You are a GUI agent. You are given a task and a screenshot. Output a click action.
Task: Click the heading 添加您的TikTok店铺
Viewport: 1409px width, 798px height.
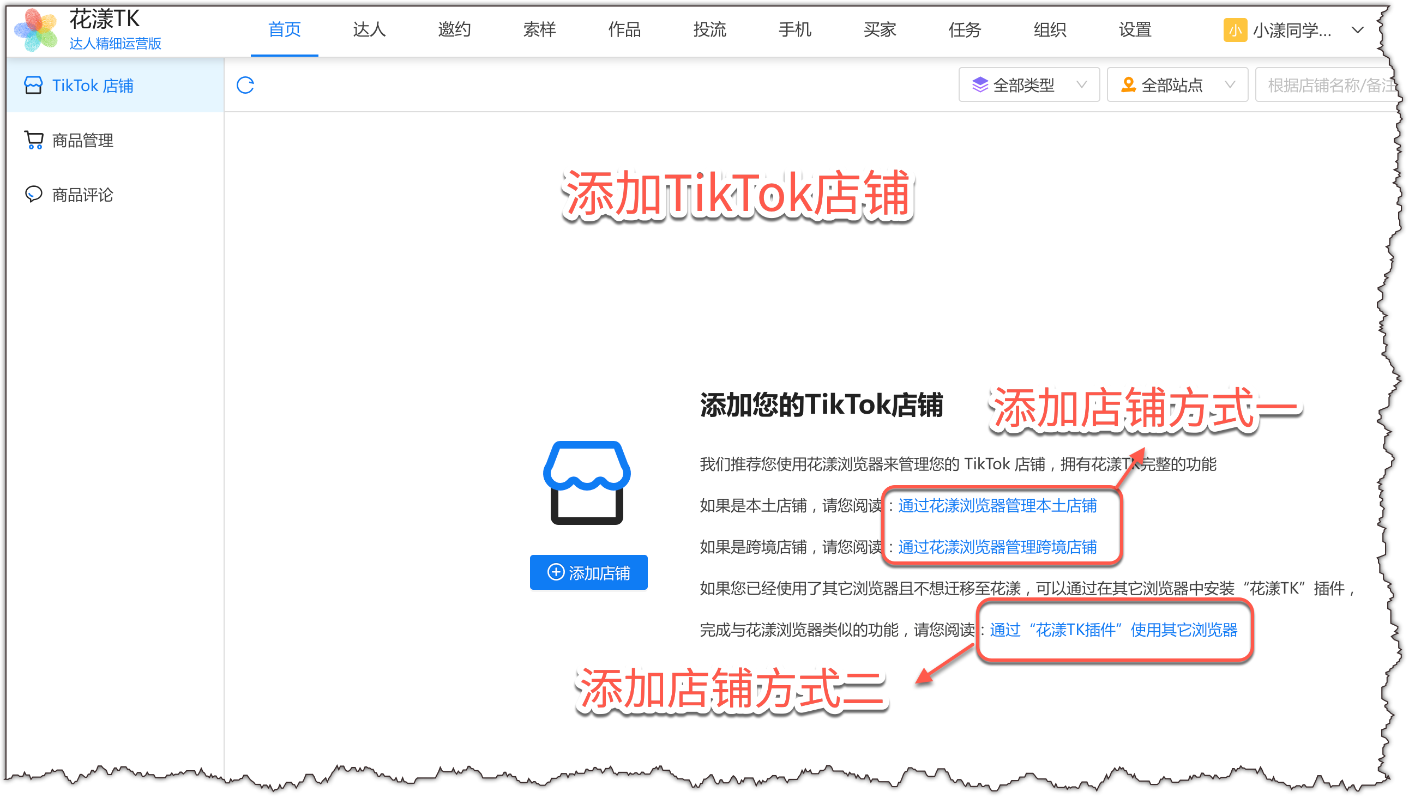tap(821, 405)
